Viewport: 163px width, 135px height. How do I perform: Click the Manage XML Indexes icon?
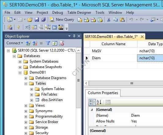[x=48, y=27]
